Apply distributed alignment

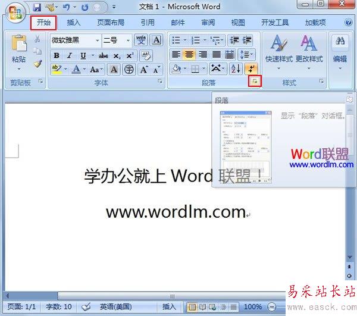(230, 54)
